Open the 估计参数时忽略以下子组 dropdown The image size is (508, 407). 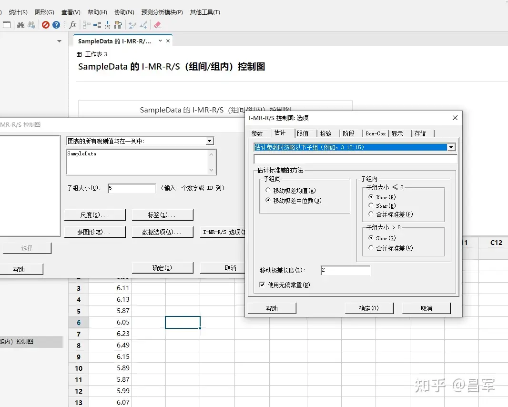pyautogui.click(x=450, y=147)
